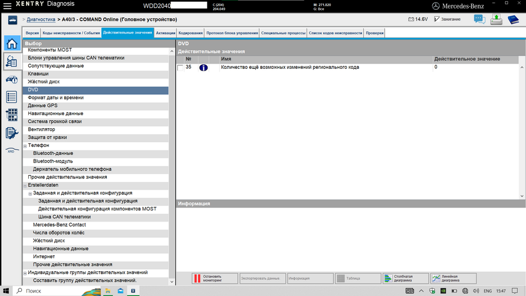This screenshot has width=526, height=296.
Task: Select Данные GPS item
Action: coord(96,105)
